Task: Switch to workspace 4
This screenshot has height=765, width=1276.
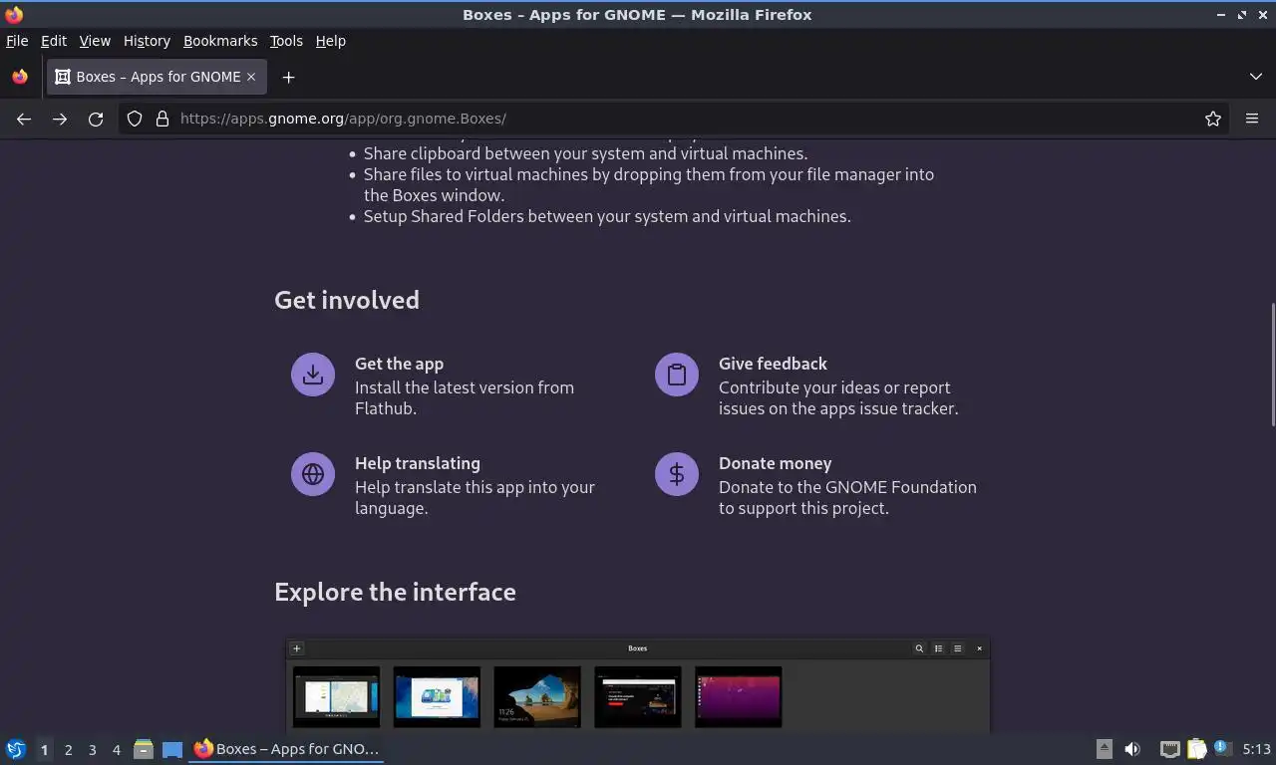Action: click(x=116, y=749)
